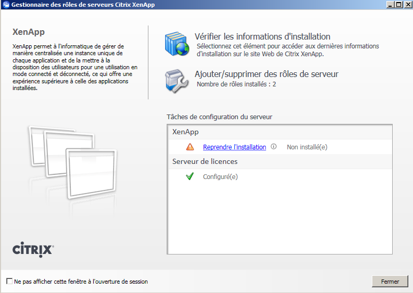Click the application icon in the title bar

point(5,5)
